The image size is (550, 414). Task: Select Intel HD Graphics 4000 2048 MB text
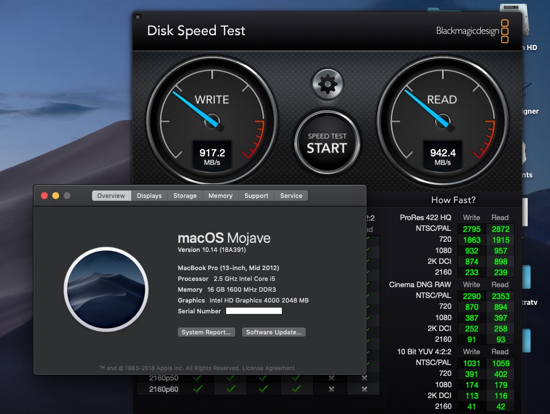click(x=259, y=300)
